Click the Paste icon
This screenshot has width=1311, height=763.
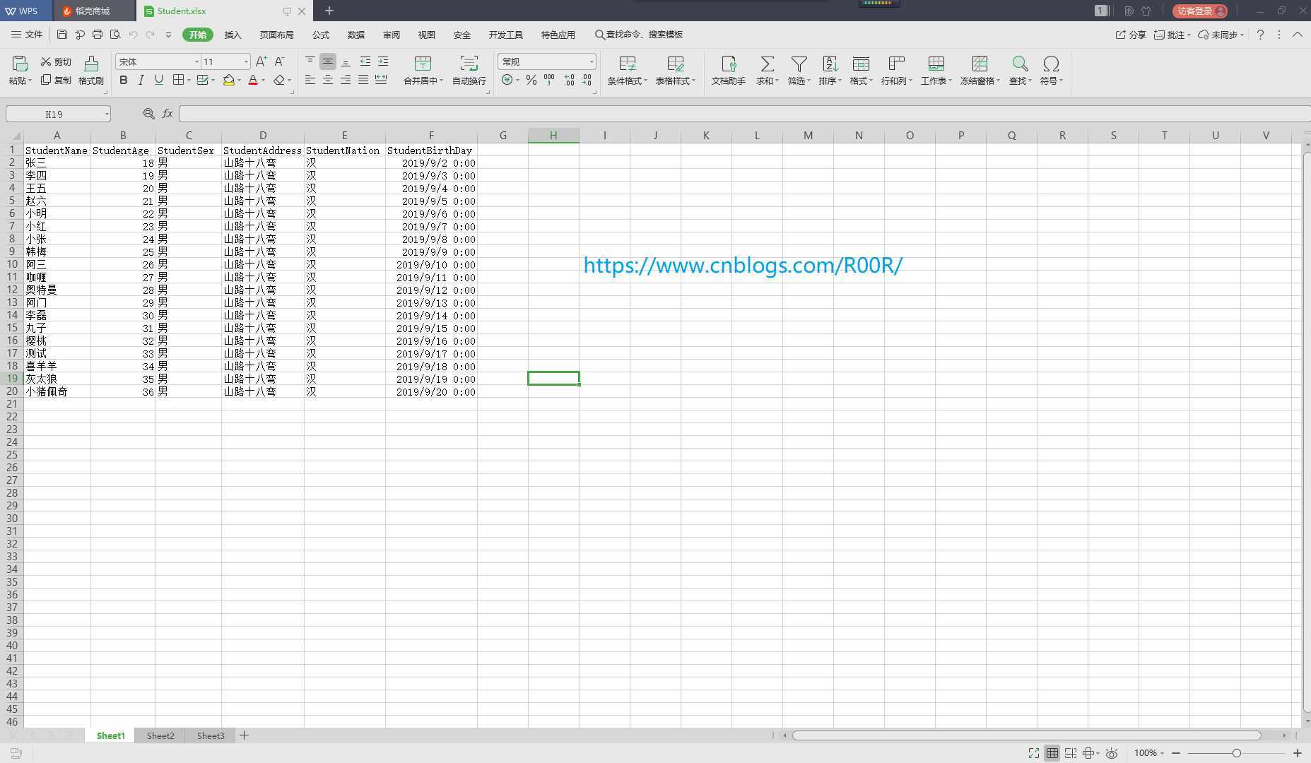pos(20,64)
